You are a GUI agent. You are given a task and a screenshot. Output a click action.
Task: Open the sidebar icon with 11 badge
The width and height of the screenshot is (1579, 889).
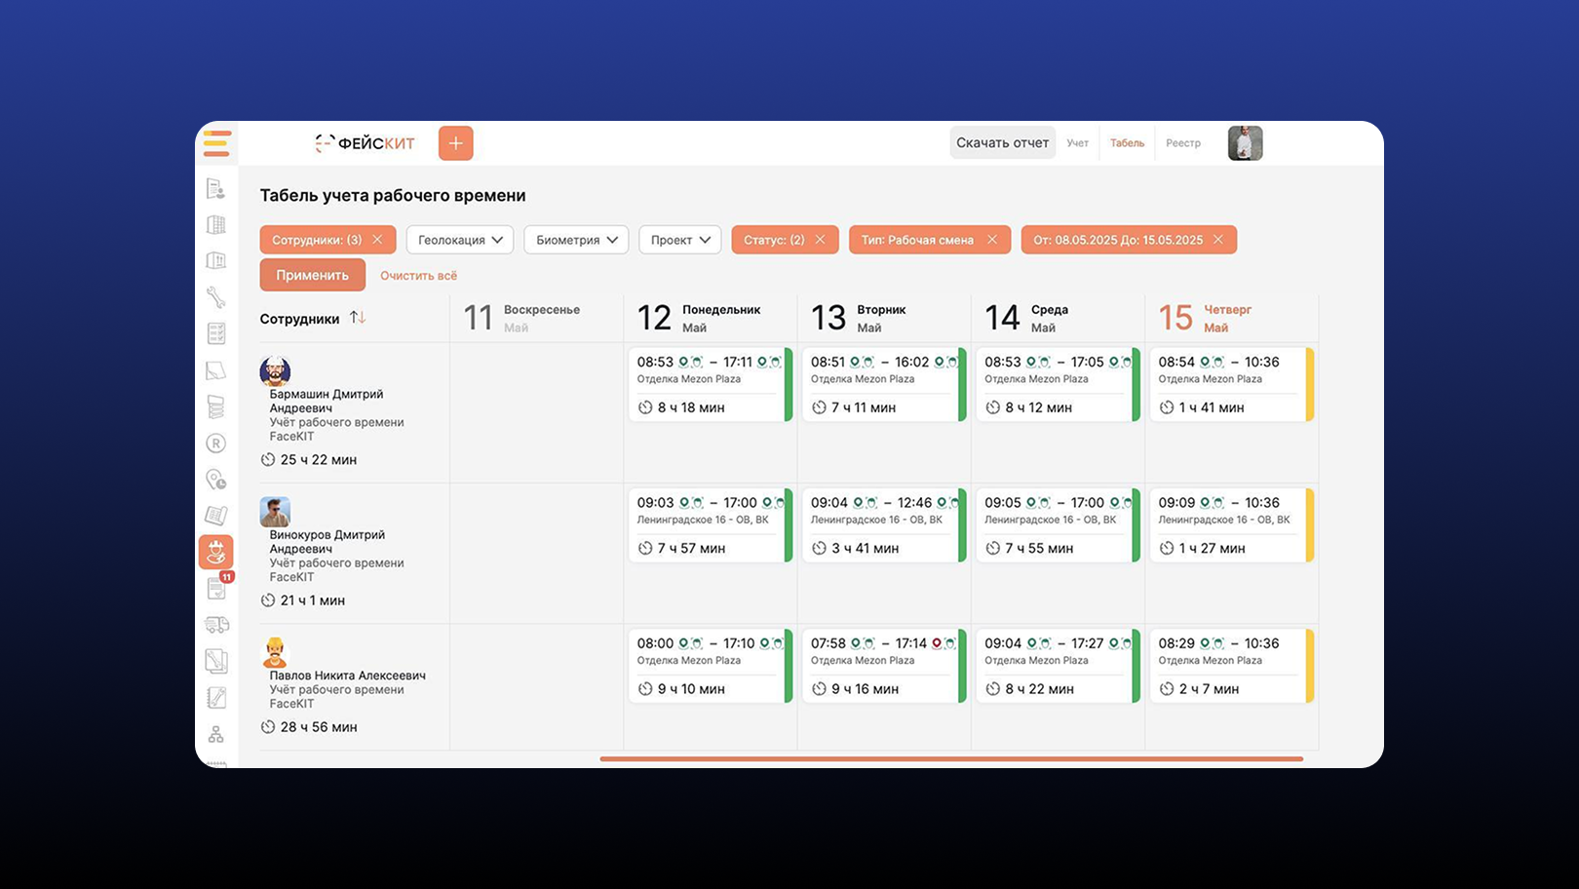tap(218, 588)
